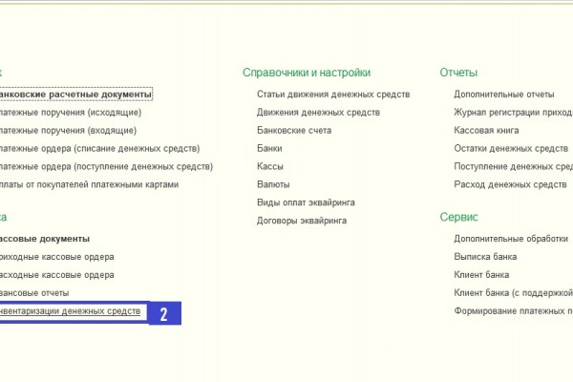Open the bold 'расчетные документы' link
Image resolution: width=573 pixels, height=382 pixels.
coord(75,95)
